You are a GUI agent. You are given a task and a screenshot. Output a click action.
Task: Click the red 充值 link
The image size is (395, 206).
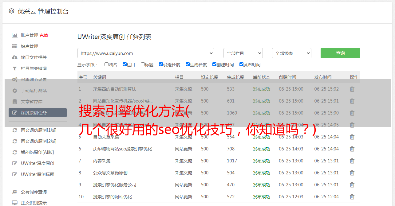(x=44, y=35)
